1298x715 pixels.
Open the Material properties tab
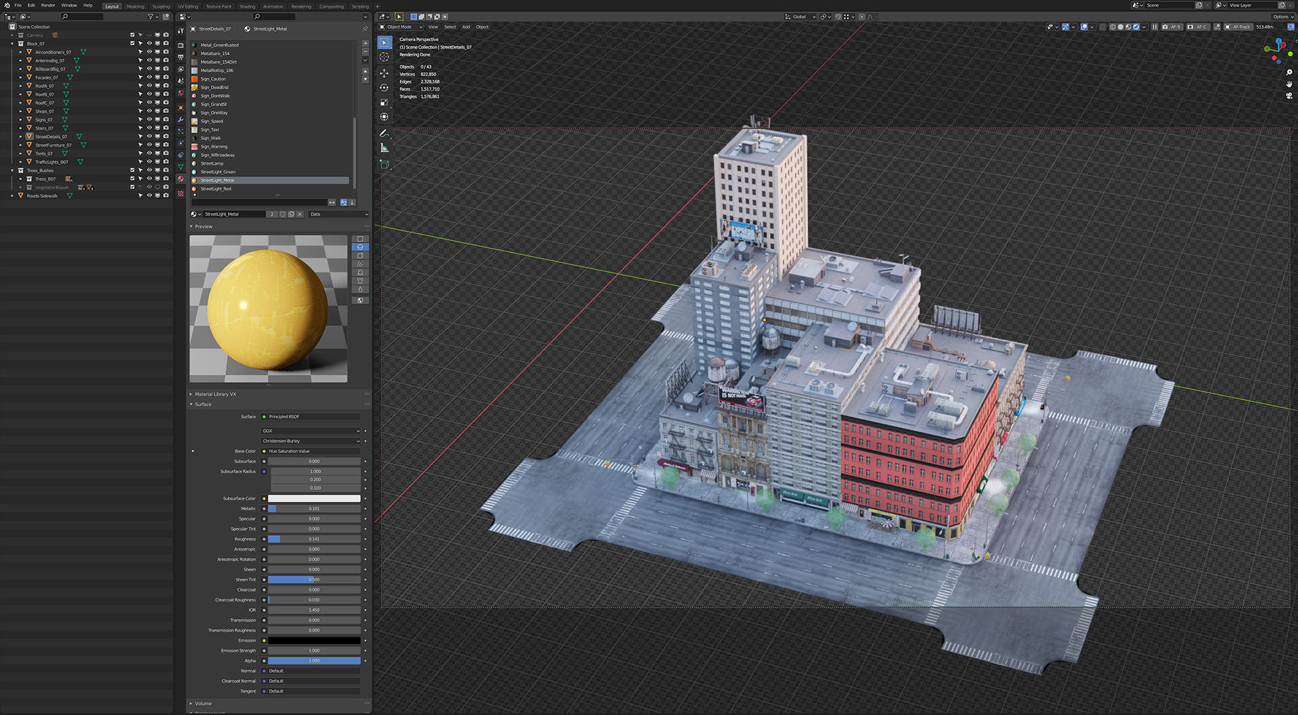181,178
